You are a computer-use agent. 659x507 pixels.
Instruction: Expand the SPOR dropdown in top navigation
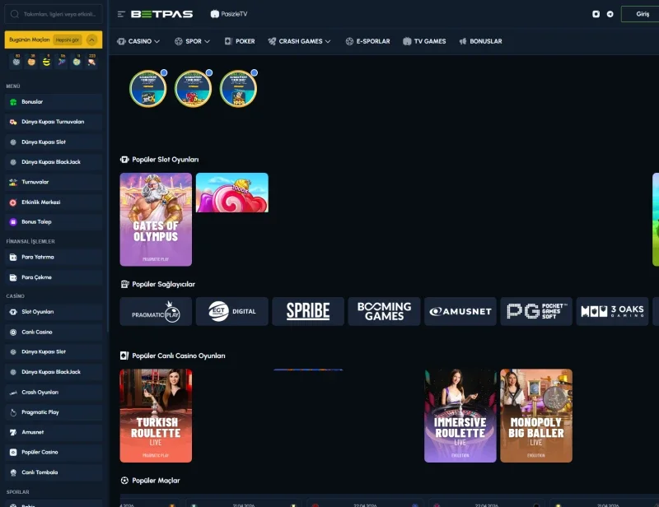pyautogui.click(x=193, y=41)
